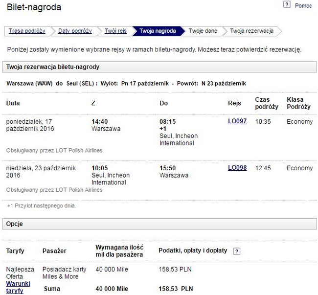Viewport: 318px width, 295px height.
Task: Click the Opcje section header
Action: pos(159,224)
